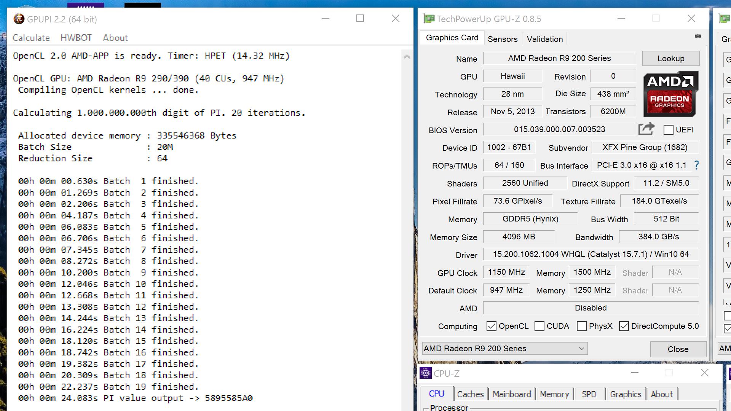Screen dimensions: 731x411
Task: Click the GPU-Z title bar app icon
Action: click(x=429, y=19)
